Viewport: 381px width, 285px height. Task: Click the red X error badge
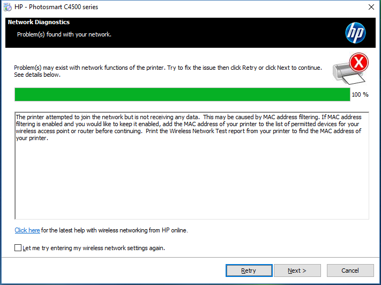[358, 63]
